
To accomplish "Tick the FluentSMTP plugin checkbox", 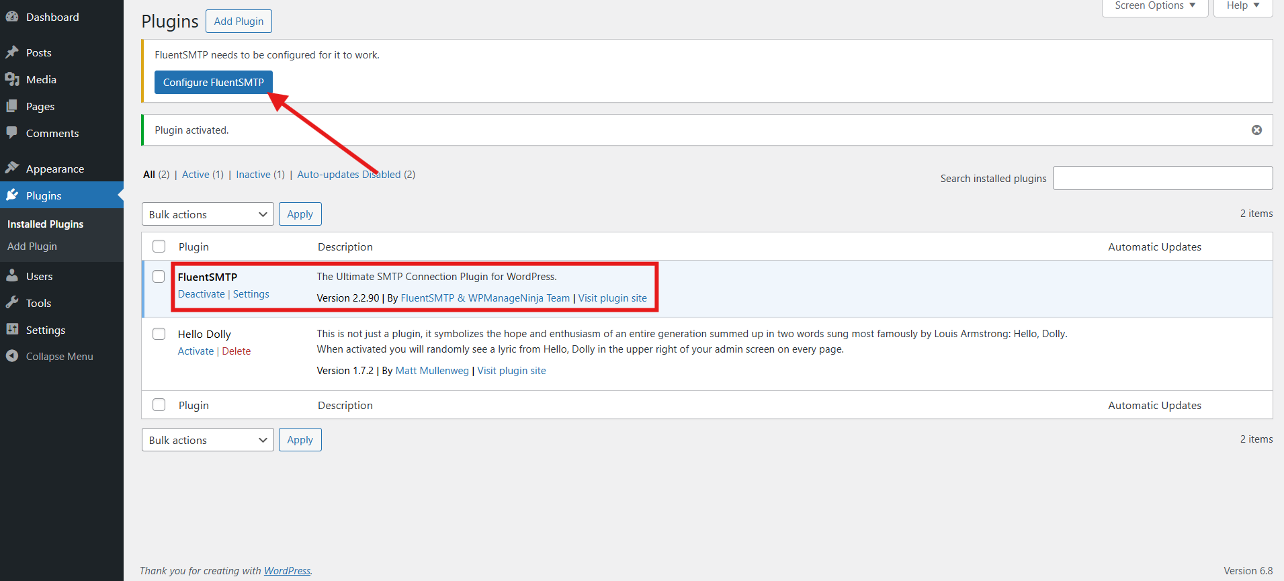I will [159, 277].
